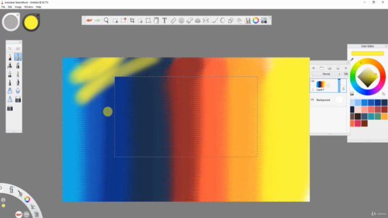Toggle the Ellipse guide tool
388x218 pixels.
181,21
